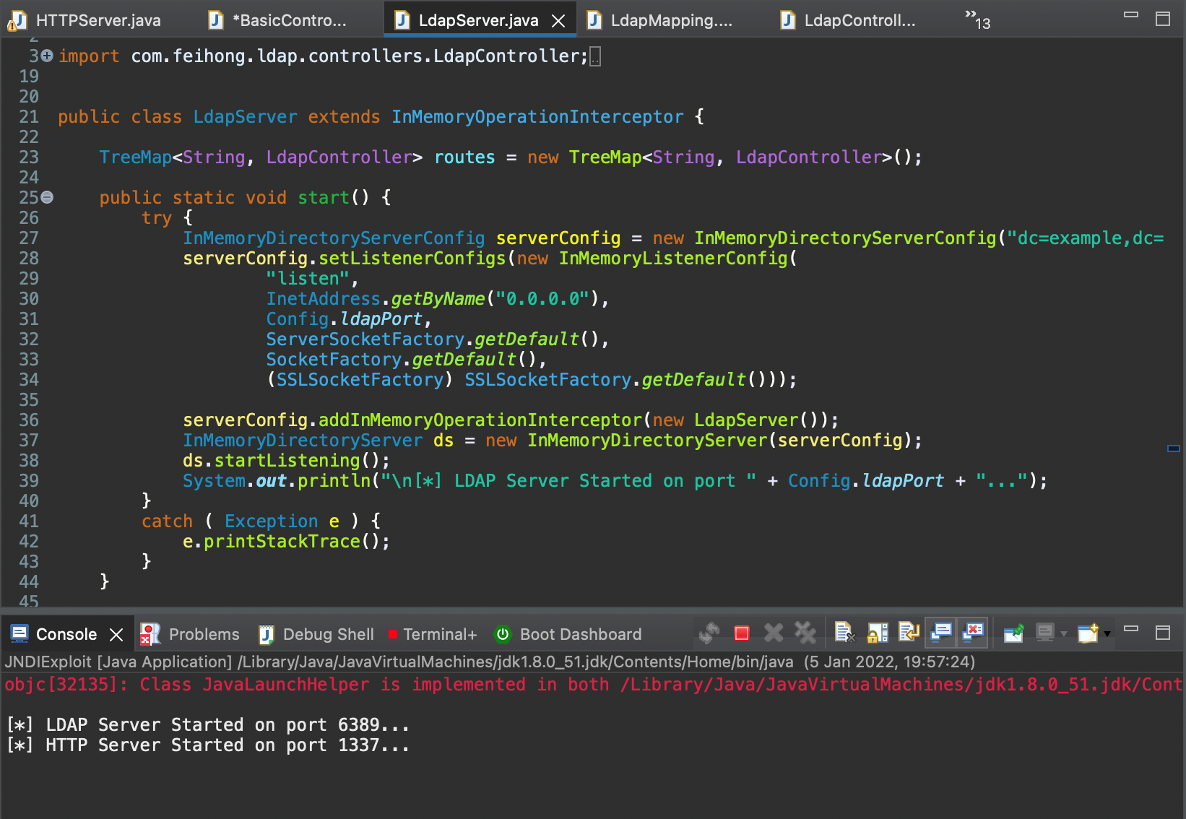The width and height of the screenshot is (1186, 819).
Task: Click the "listen" string on line 29
Action: coord(308,279)
